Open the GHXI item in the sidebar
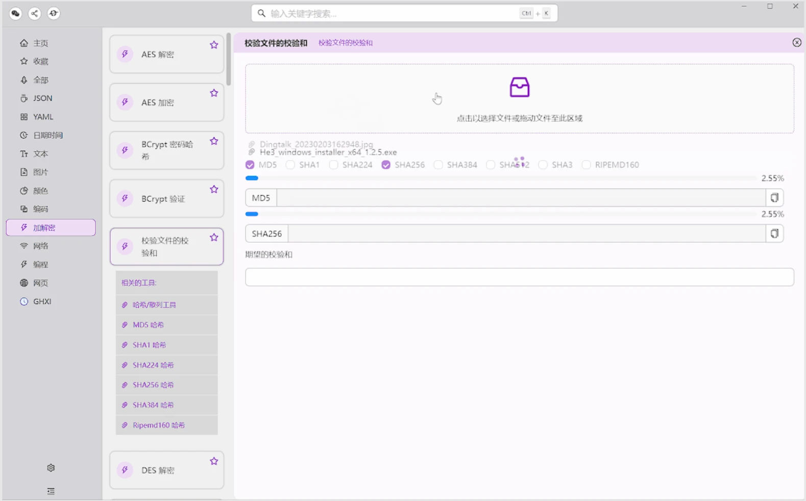Image resolution: width=806 pixels, height=501 pixels. coord(51,302)
